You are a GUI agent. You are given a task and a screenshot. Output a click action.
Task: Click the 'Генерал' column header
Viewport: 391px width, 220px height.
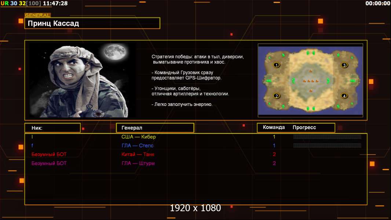pyautogui.click(x=154, y=128)
